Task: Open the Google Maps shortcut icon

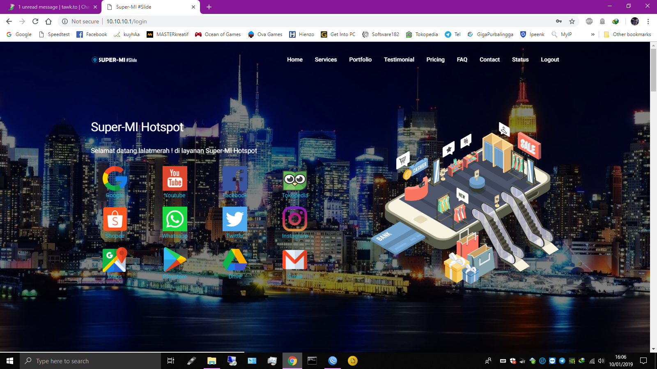Action: [x=115, y=260]
